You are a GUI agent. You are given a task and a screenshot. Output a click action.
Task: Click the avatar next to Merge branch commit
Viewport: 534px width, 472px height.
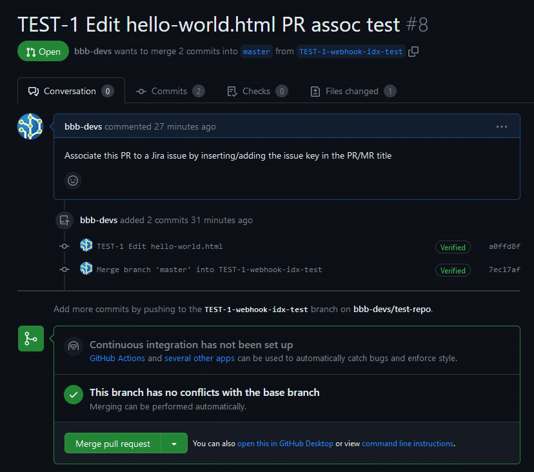[86, 269]
